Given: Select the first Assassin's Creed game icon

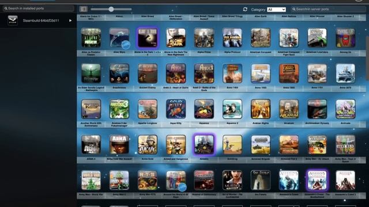Looking at the screenshot, I should click(x=289, y=180).
